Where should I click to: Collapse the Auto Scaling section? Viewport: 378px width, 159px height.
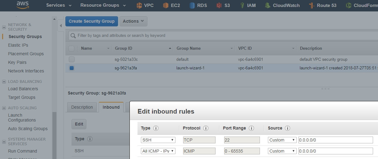[4, 108]
